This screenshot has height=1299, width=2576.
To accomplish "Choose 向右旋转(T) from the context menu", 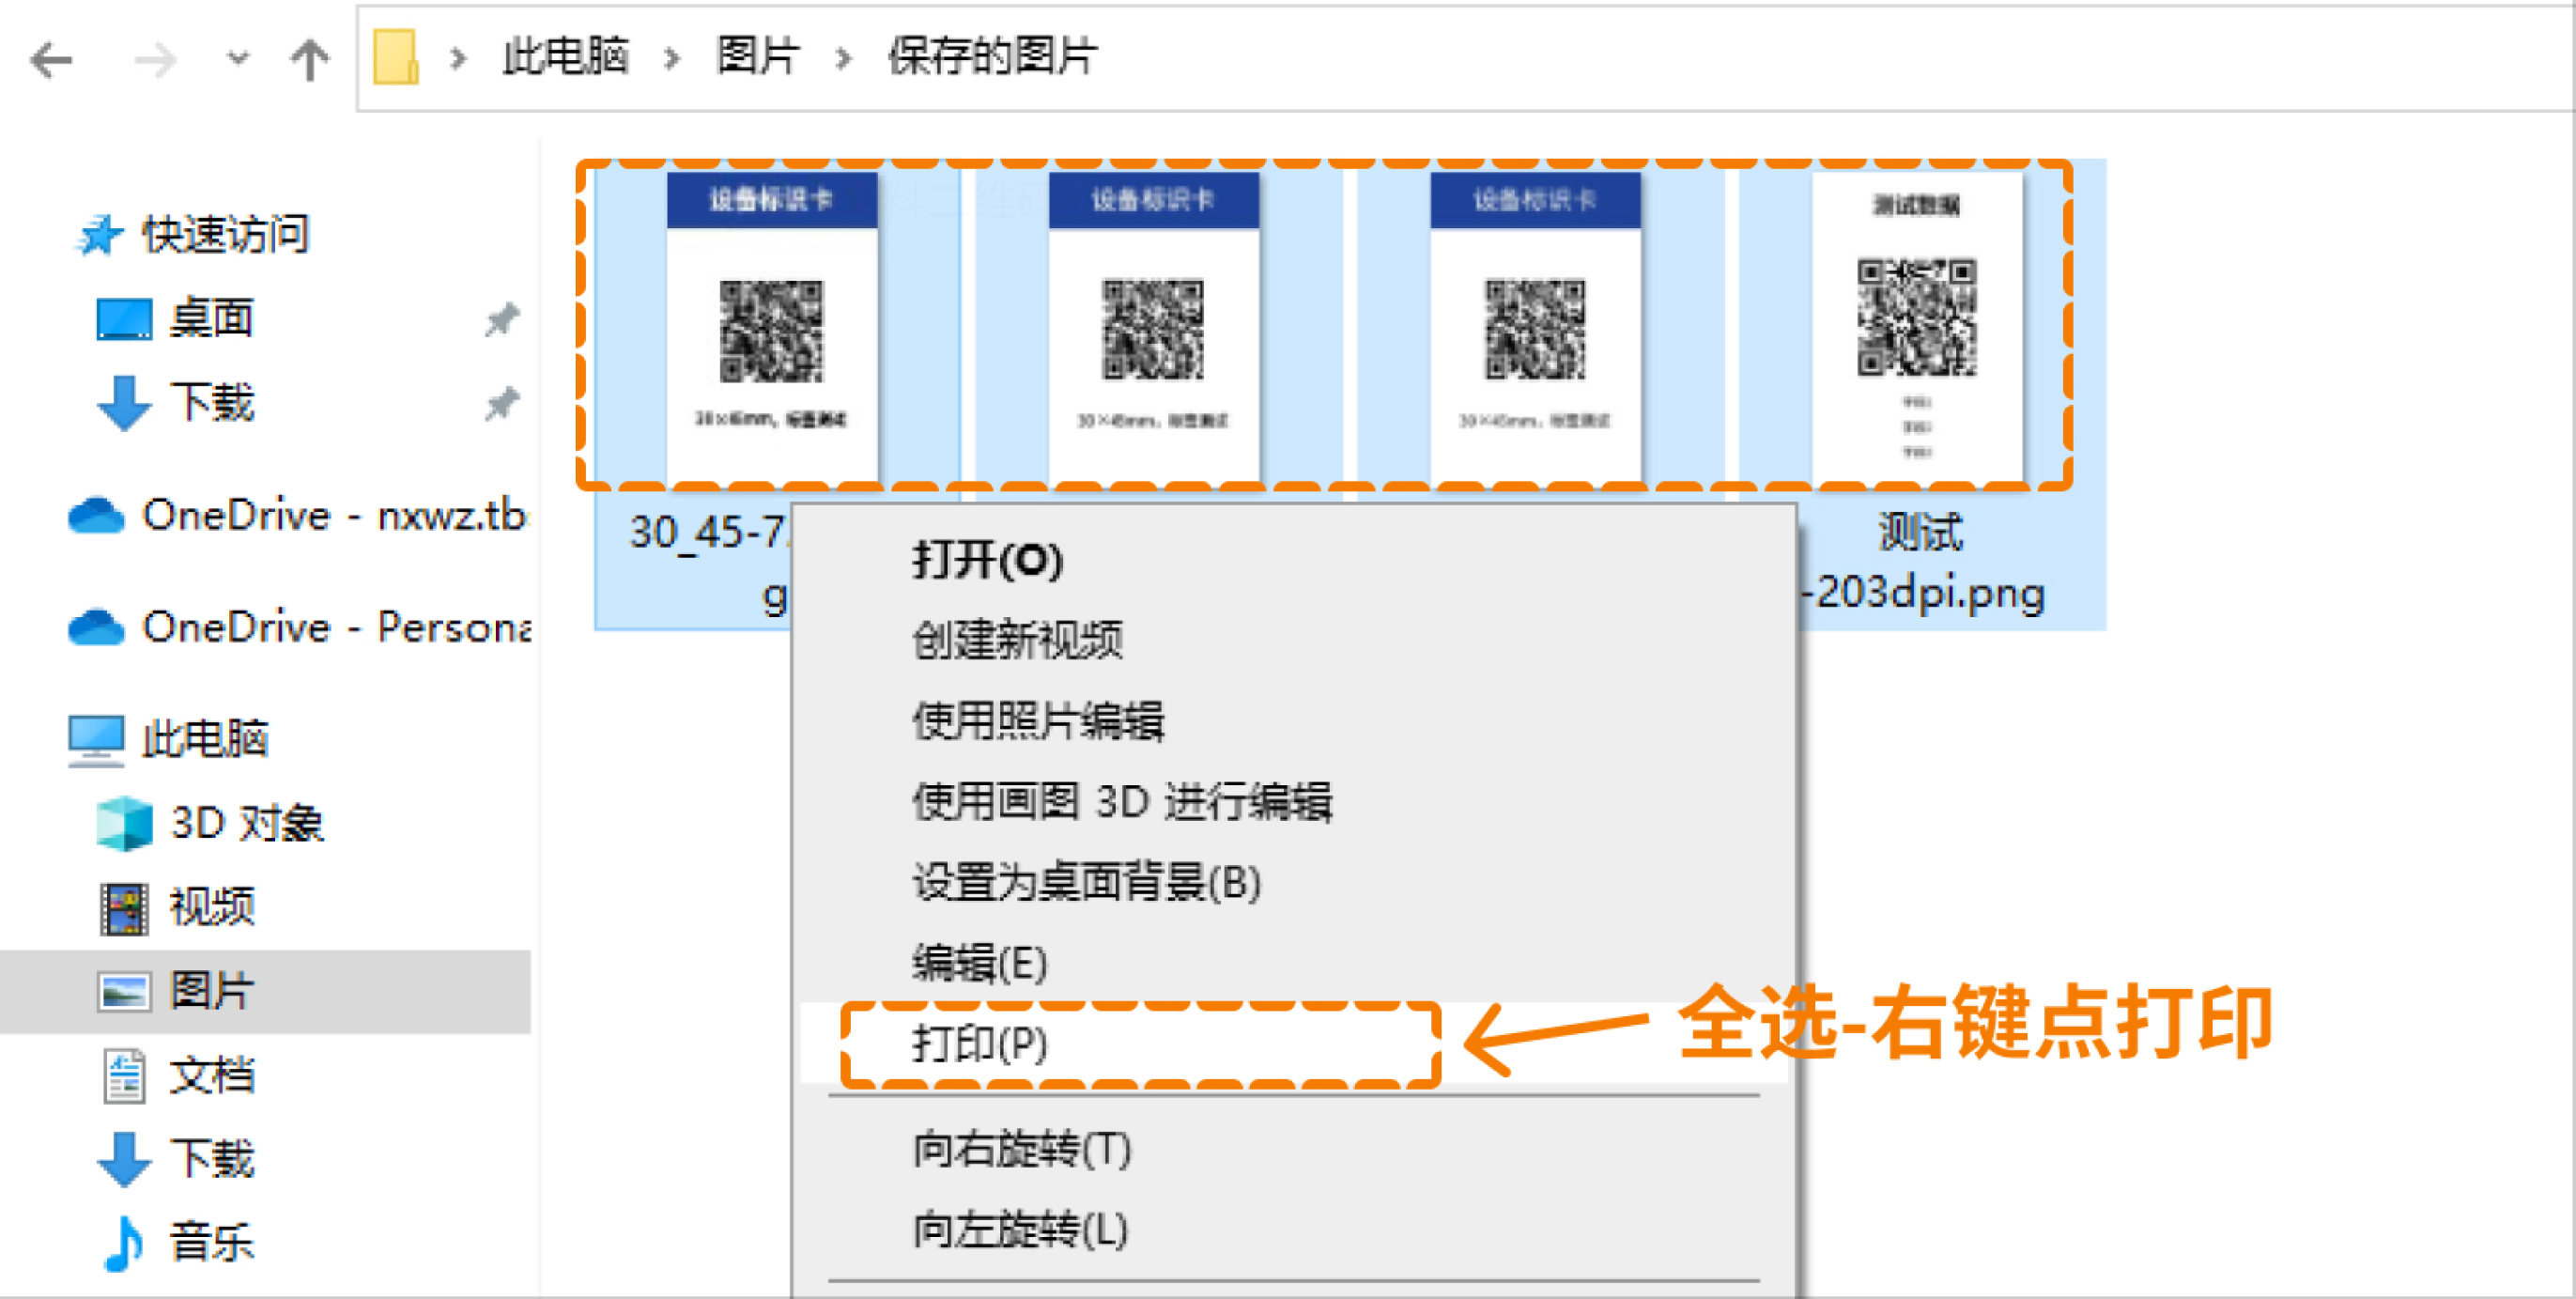I will (1022, 1149).
